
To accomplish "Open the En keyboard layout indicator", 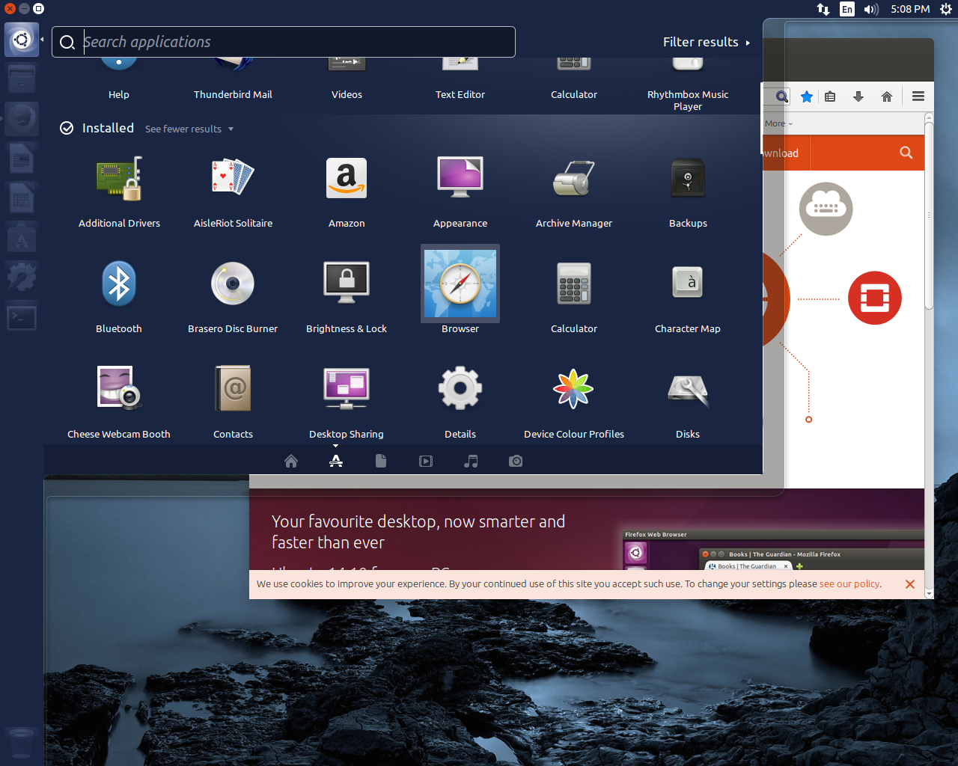I will [x=847, y=9].
